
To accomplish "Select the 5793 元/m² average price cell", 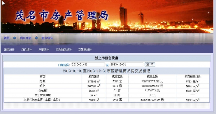I will click(x=193, y=81).
